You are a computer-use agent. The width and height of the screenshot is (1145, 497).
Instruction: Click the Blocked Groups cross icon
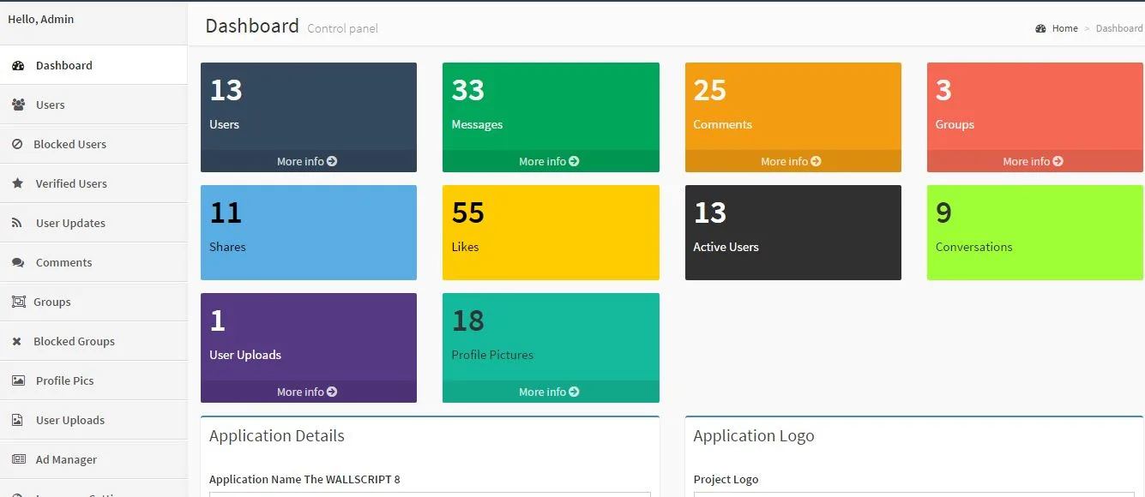19,341
